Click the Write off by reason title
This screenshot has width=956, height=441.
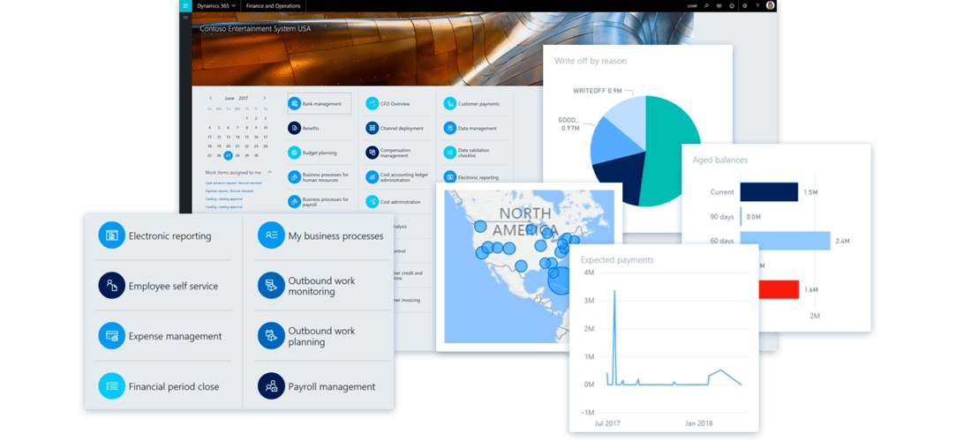click(591, 61)
